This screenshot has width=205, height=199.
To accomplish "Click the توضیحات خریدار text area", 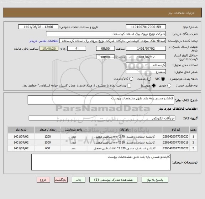I will [x=101, y=162].
